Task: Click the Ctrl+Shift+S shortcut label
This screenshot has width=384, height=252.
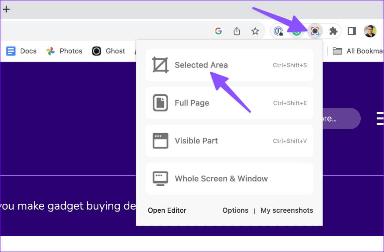Action: [290, 65]
